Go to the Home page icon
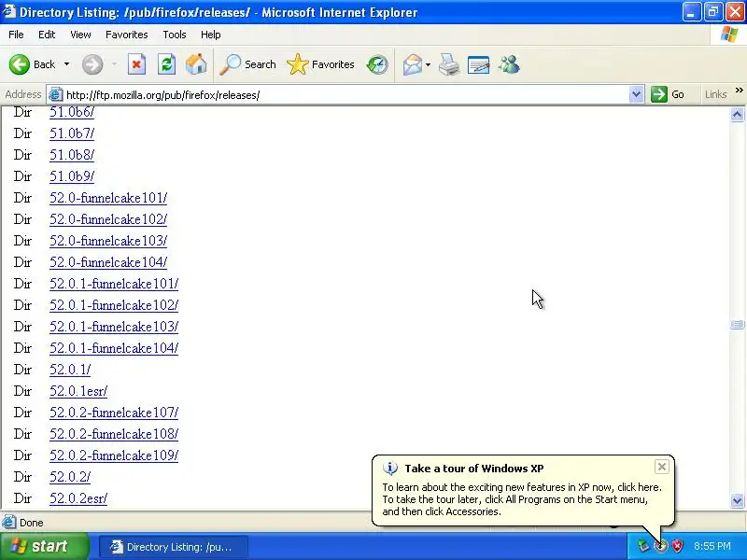The height and width of the screenshot is (560, 747). pos(196,64)
